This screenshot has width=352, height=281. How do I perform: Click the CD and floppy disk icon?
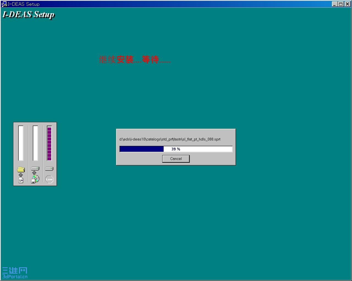pos(35,179)
